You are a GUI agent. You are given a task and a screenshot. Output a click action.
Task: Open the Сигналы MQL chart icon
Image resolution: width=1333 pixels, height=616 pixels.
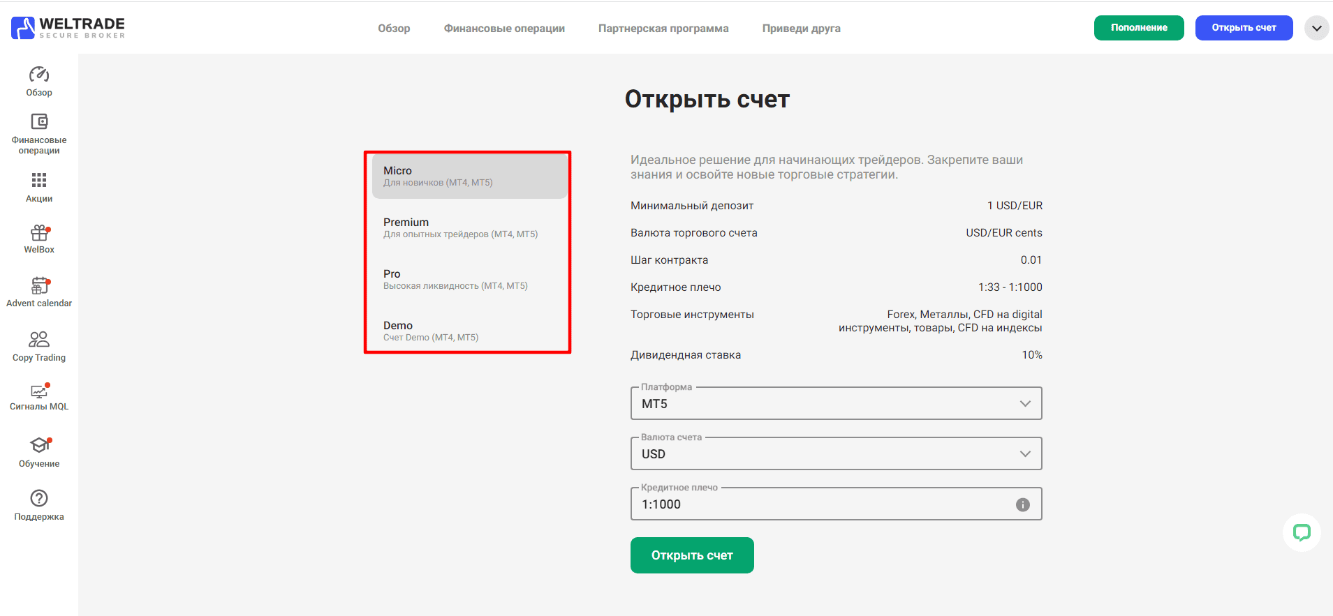point(40,391)
